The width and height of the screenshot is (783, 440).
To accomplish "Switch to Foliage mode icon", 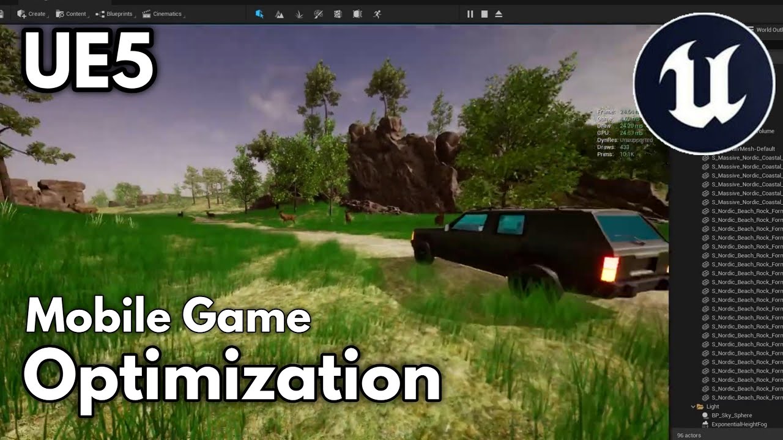I will (x=299, y=13).
